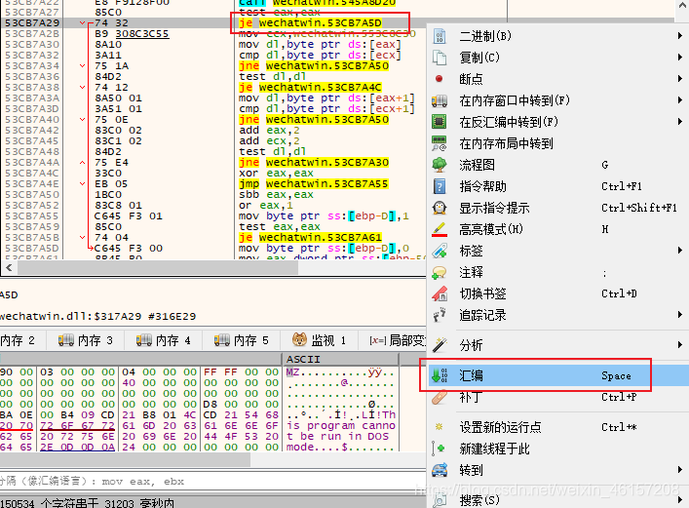Switch to the 内存 2 tab
Screen dimensions: 689x508
(21, 340)
